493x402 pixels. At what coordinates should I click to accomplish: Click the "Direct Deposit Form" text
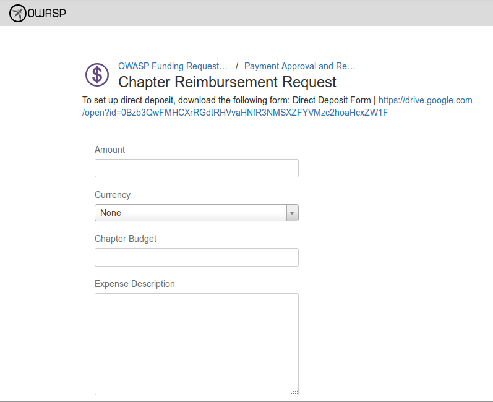pyautogui.click(x=332, y=100)
